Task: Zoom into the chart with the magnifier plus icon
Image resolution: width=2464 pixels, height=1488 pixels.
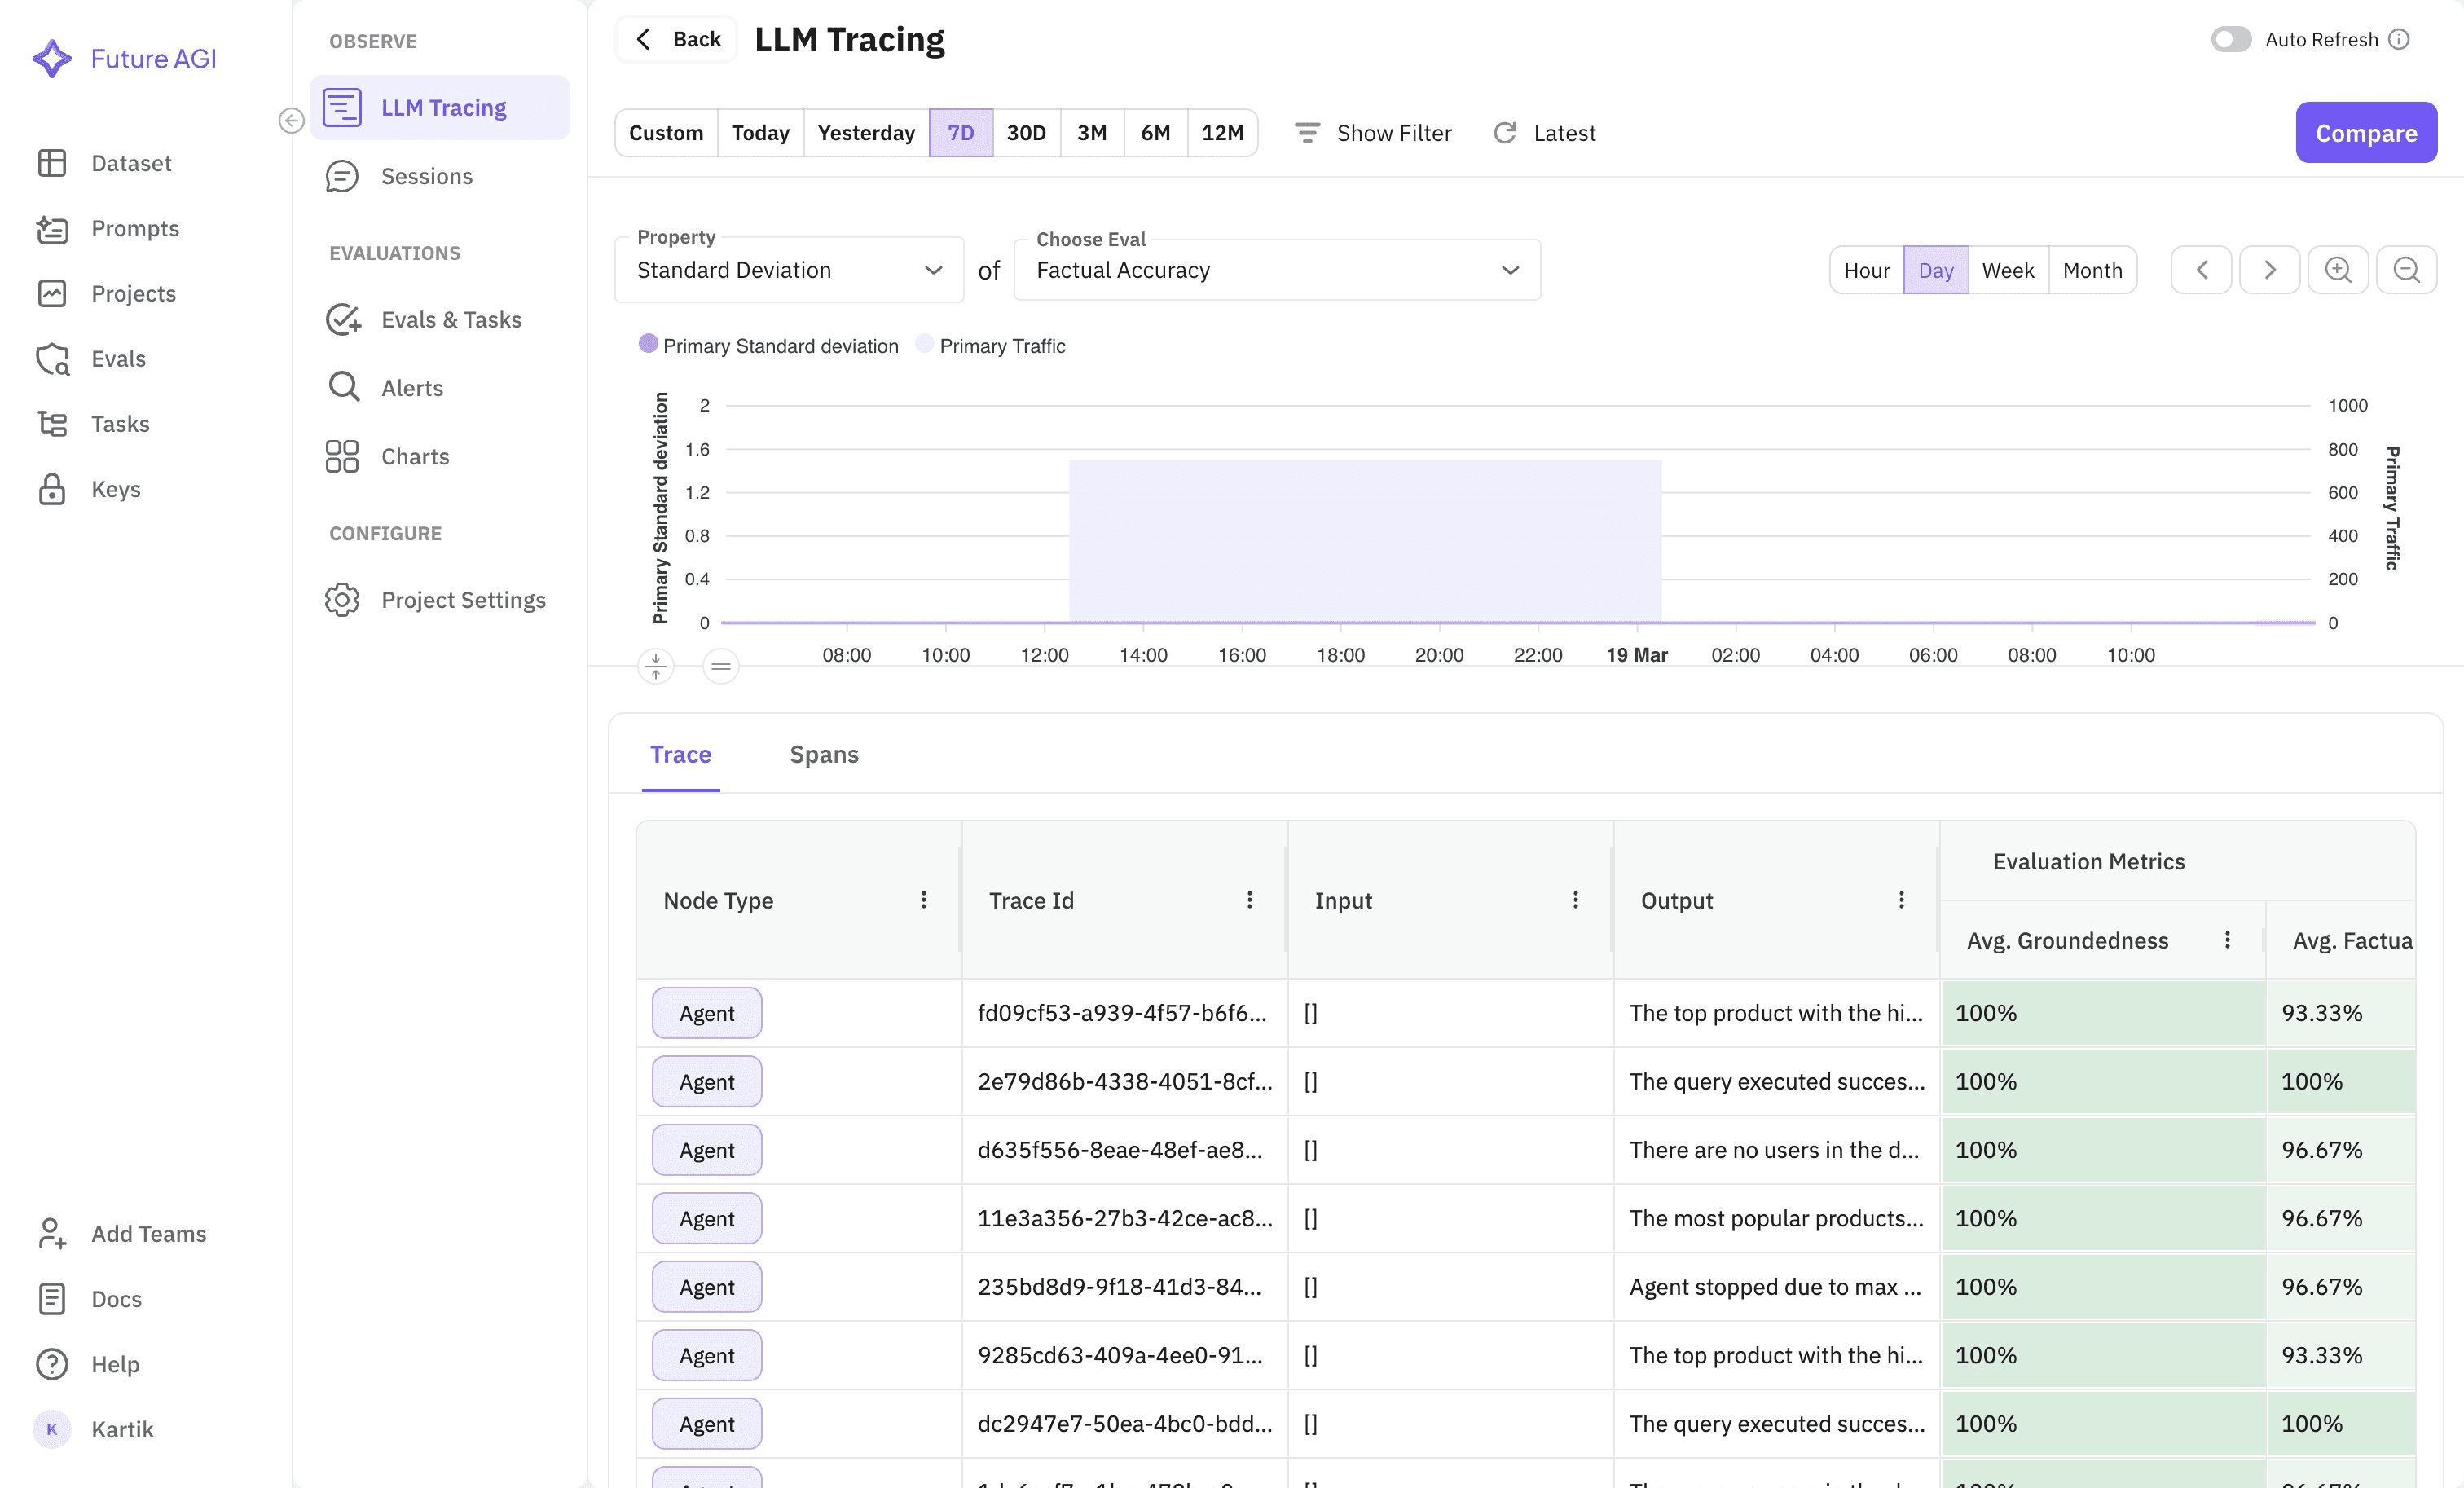Action: pyautogui.click(x=2338, y=269)
